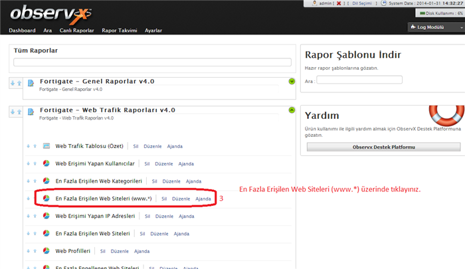The height and width of the screenshot is (269, 465).
Task: Click Düzenle for Web Trafik Tablosu (Özet)
Action: click(x=153, y=146)
